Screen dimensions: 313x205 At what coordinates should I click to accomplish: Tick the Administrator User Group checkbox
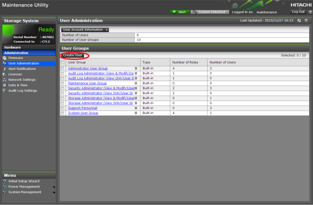62,68
